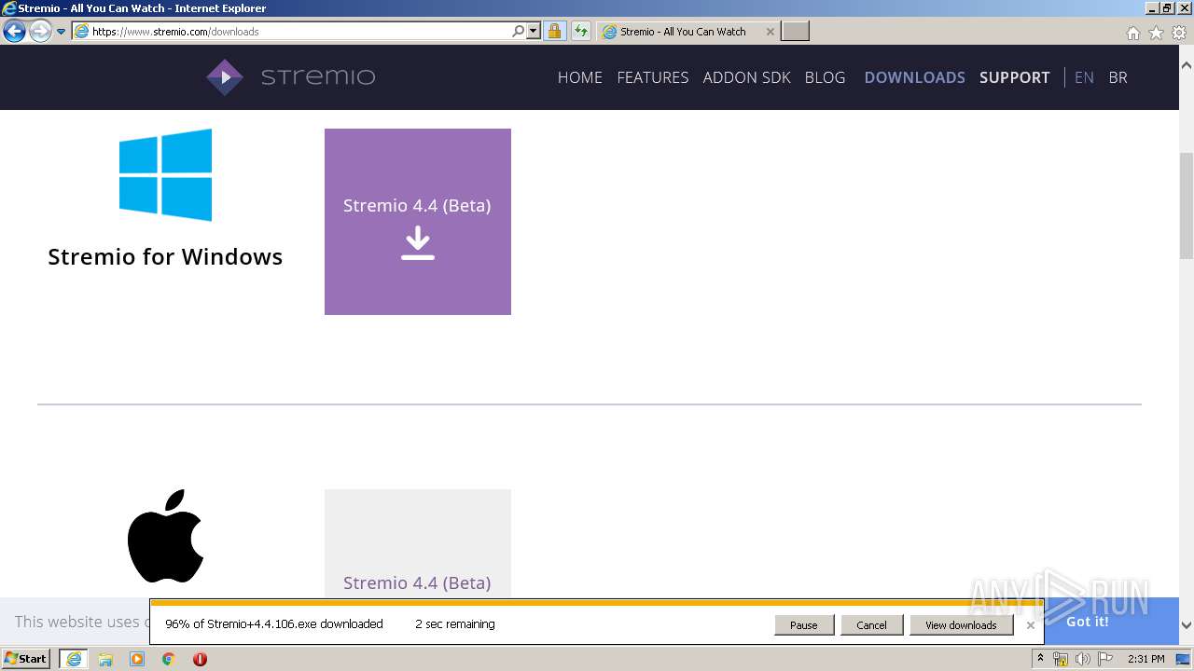Open the file explorer taskbar icon
The width and height of the screenshot is (1194, 671).
coord(105,659)
